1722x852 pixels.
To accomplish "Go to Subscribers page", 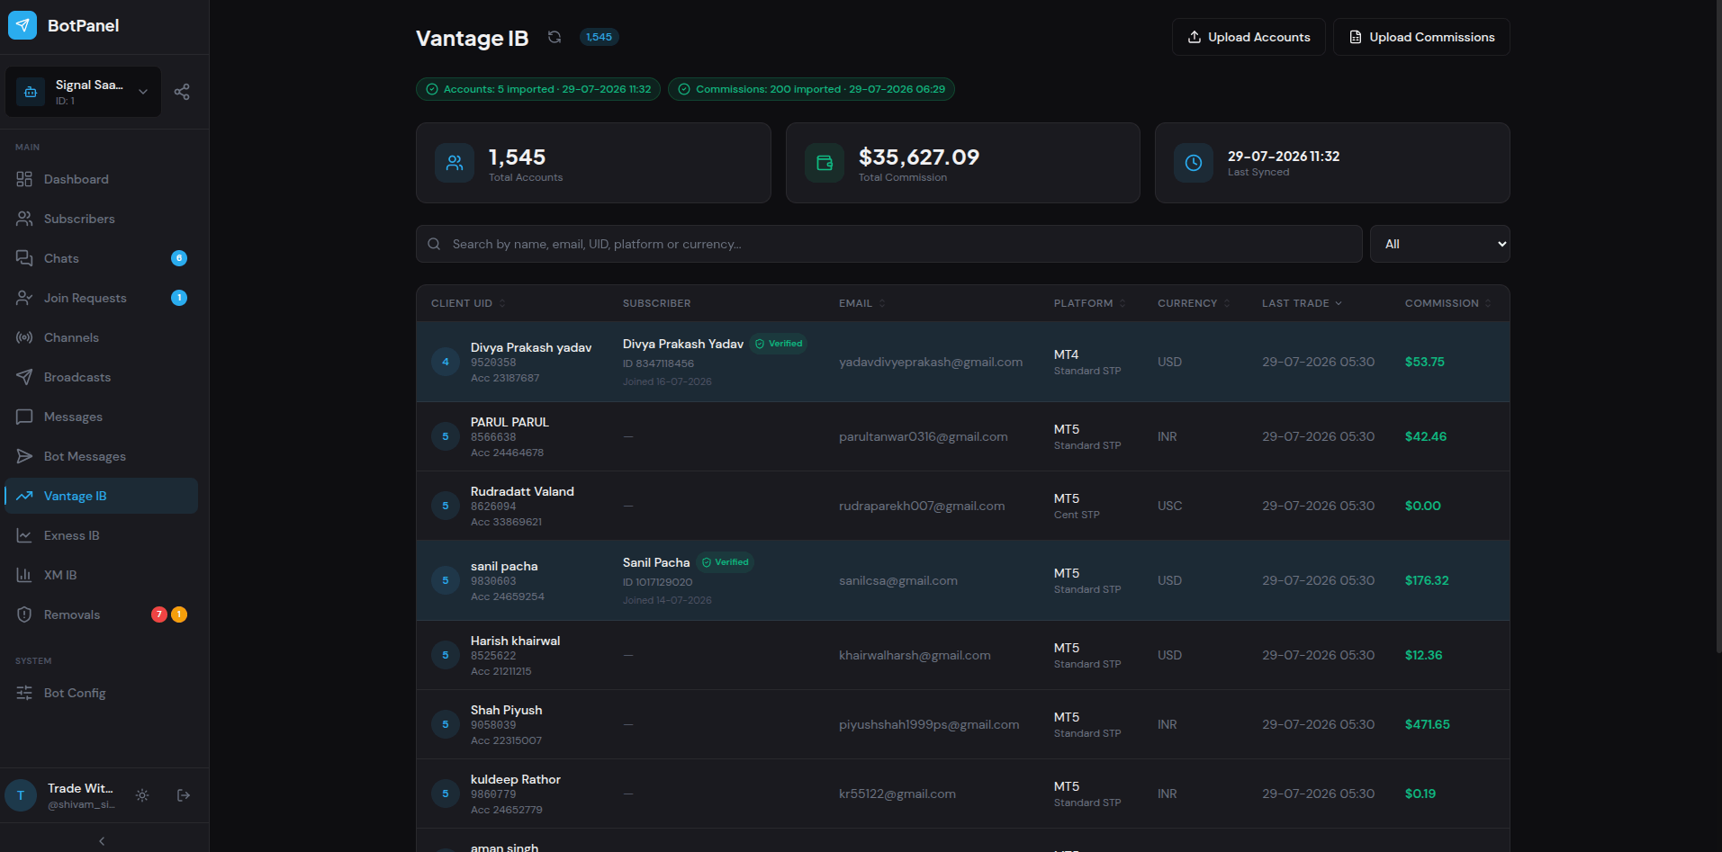I will tap(101, 219).
